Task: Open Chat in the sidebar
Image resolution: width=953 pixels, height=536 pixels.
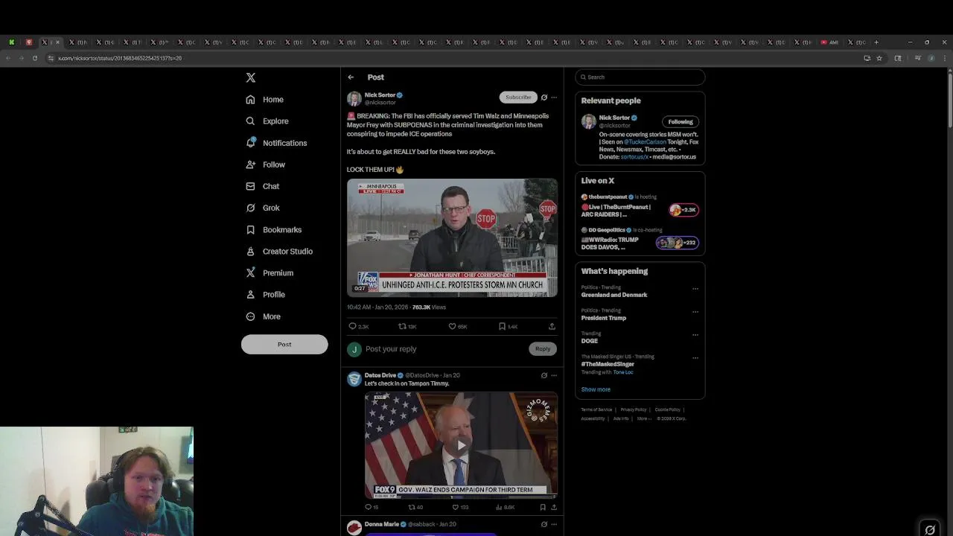Action: coord(263,186)
